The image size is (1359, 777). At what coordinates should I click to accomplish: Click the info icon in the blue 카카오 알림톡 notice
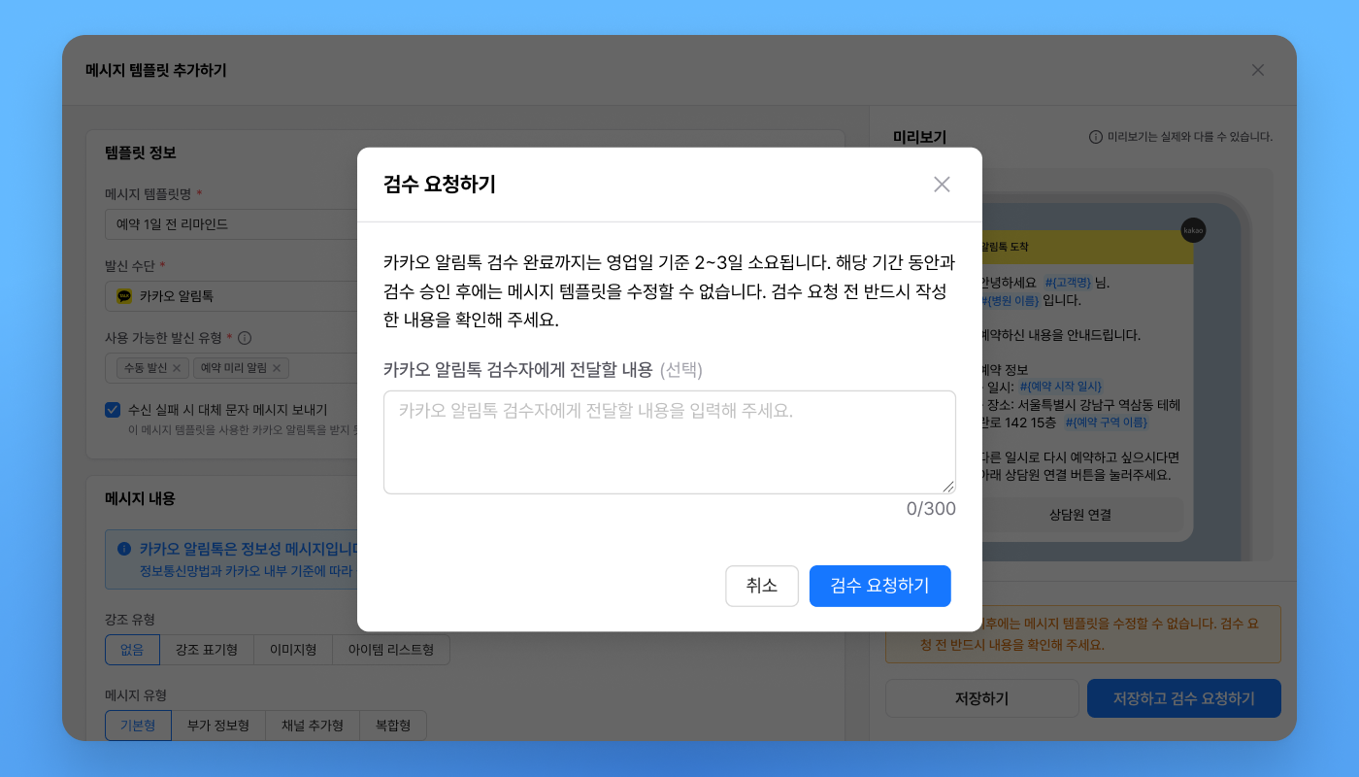coord(124,549)
